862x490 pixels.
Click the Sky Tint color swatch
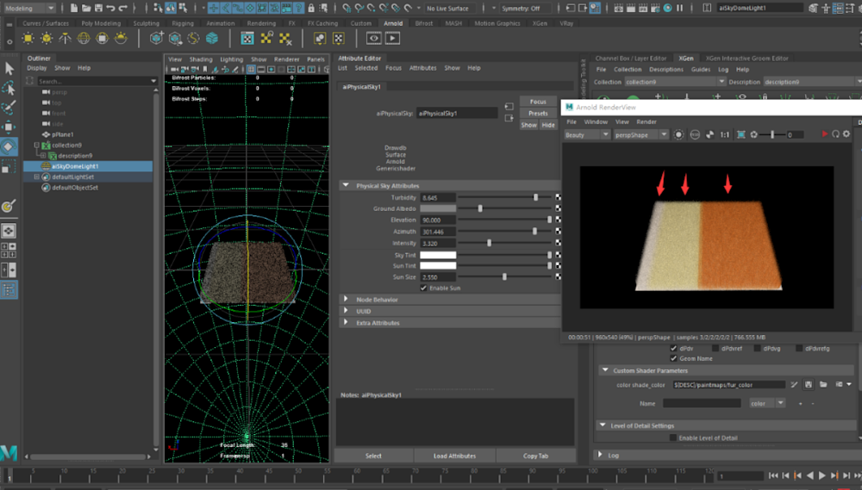438,255
